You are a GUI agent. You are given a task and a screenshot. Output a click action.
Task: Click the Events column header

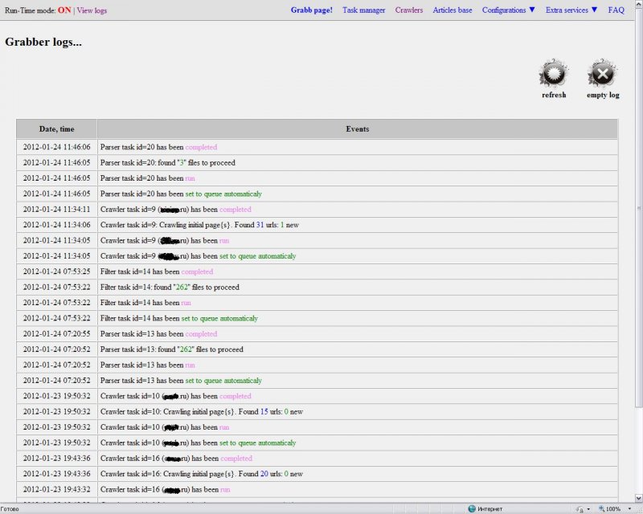tap(358, 128)
